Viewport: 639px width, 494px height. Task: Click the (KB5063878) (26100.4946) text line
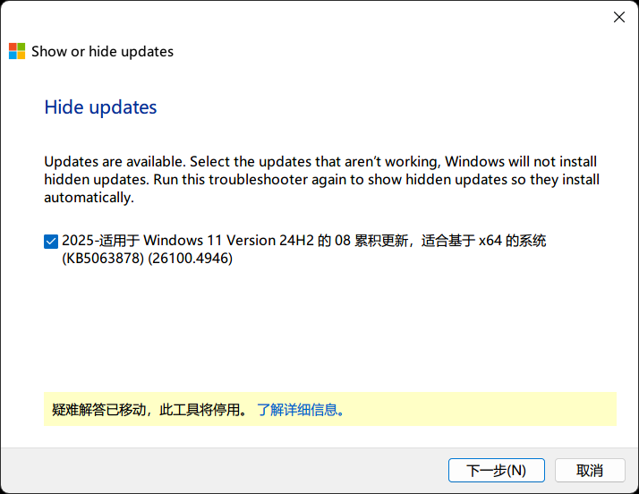tap(147, 259)
